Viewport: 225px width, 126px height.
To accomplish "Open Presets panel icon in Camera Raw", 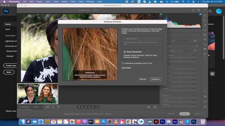I will point(205,54).
